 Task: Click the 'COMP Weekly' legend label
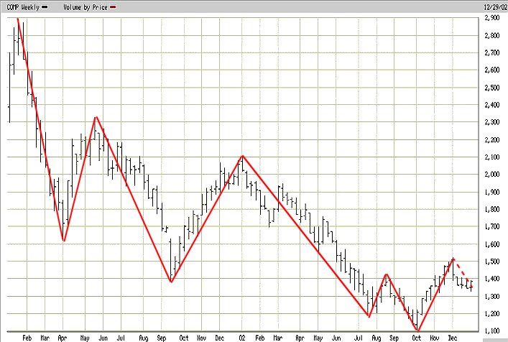tap(23, 7)
